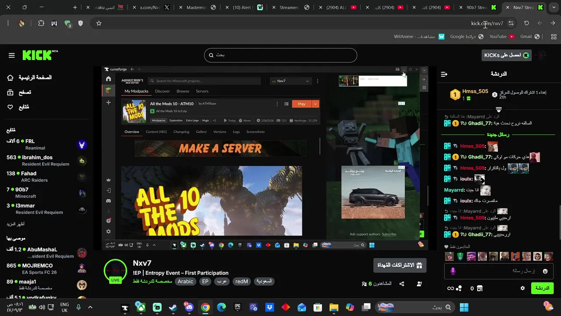561x316 pixels.
Task: Open FRL channel in sidebar
Action: click(x=46, y=144)
